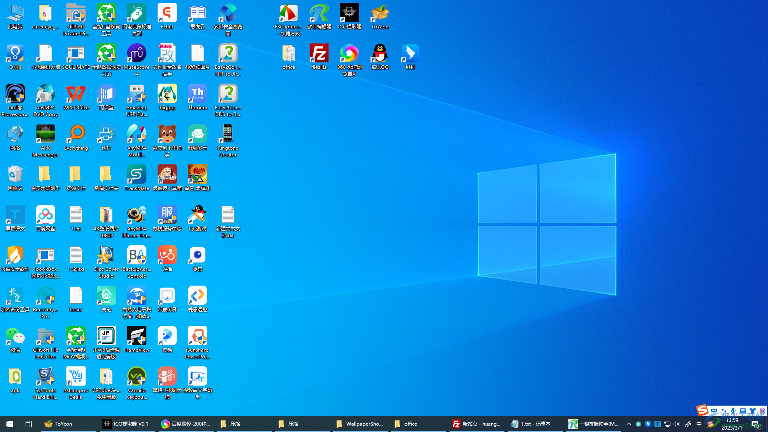The height and width of the screenshot is (432, 768).
Task: Select the TransMate desktop icon
Action: click(136, 178)
